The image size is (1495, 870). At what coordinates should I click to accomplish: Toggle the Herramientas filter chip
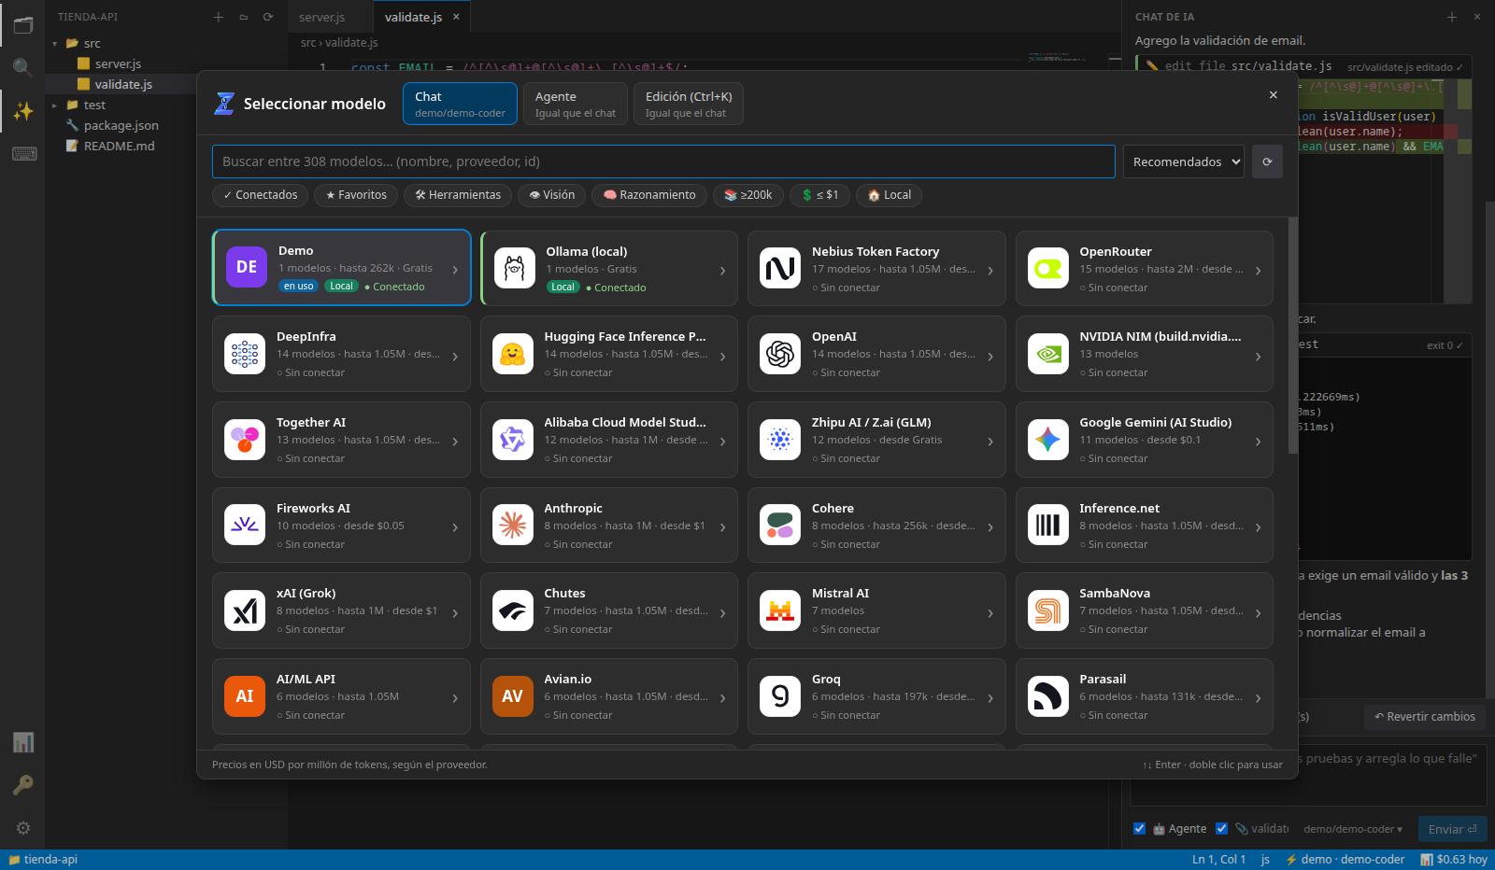[x=458, y=195]
